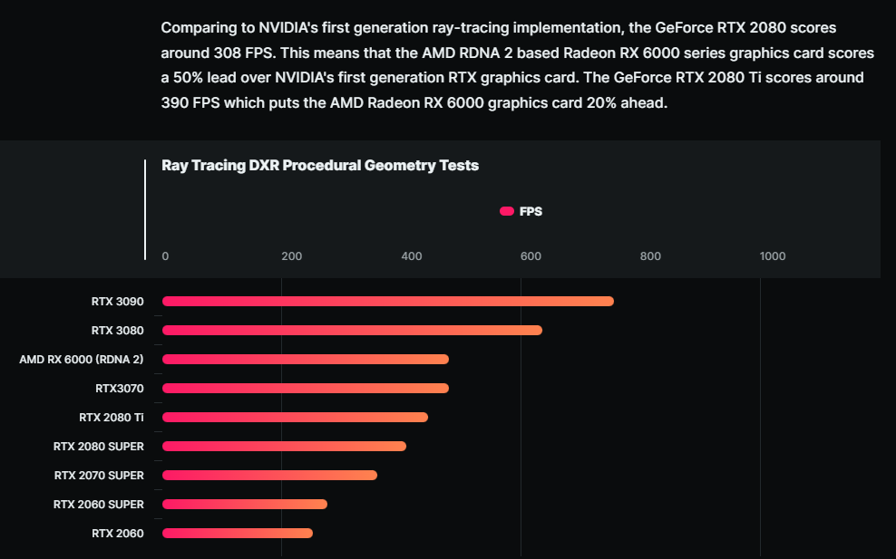Toggle the FPS legend color pill
Viewport: 896px width, 559px height.
507,211
